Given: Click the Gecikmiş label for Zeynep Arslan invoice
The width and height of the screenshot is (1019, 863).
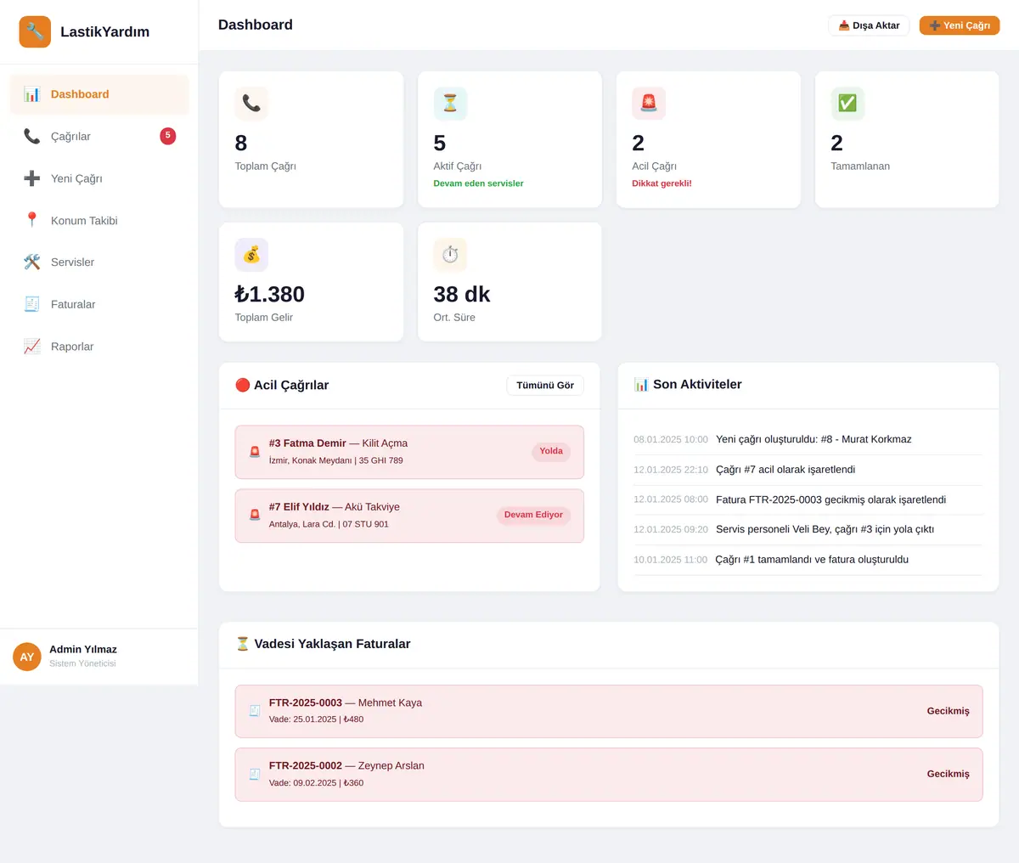Looking at the screenshot, I should 948,774.
